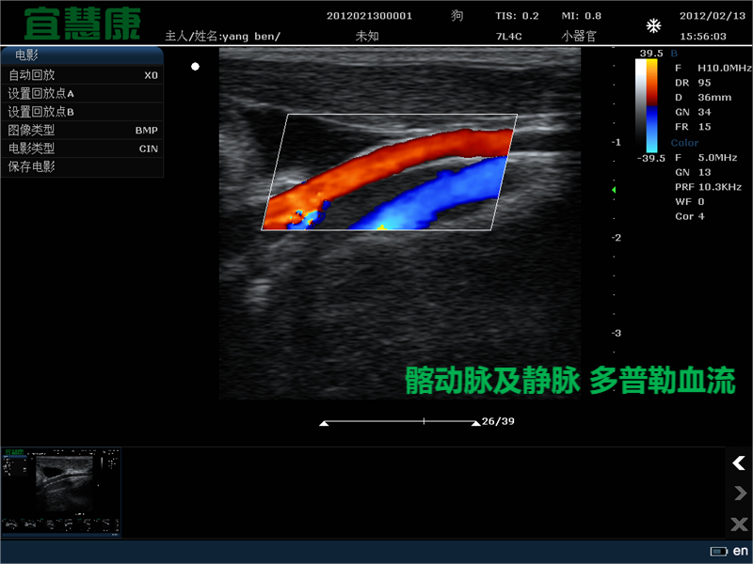This screenshot has width=753, height=564.
Task: Click the left cine loop start marker
Action: click(x=325, y=424)
